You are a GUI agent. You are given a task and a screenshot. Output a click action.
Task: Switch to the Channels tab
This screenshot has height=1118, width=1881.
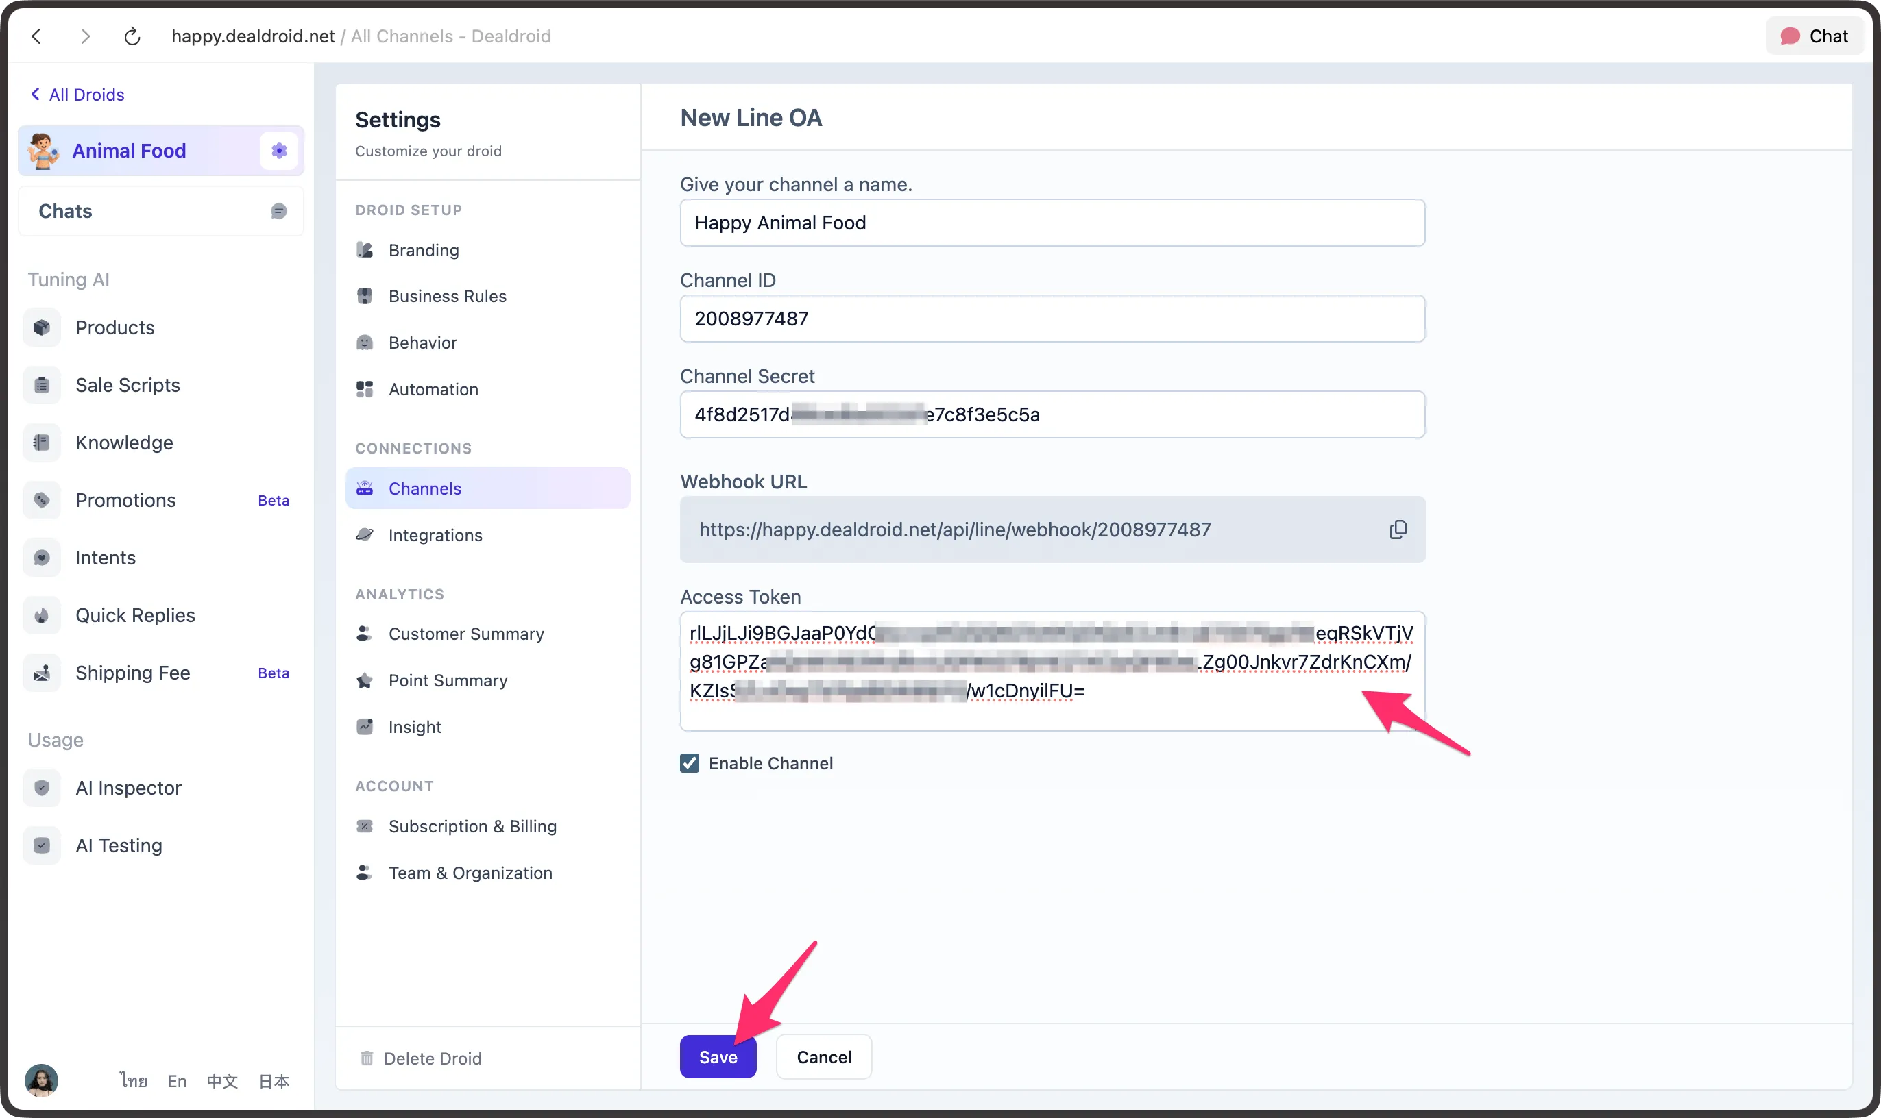pyautogui.click(x=425, y=488)
